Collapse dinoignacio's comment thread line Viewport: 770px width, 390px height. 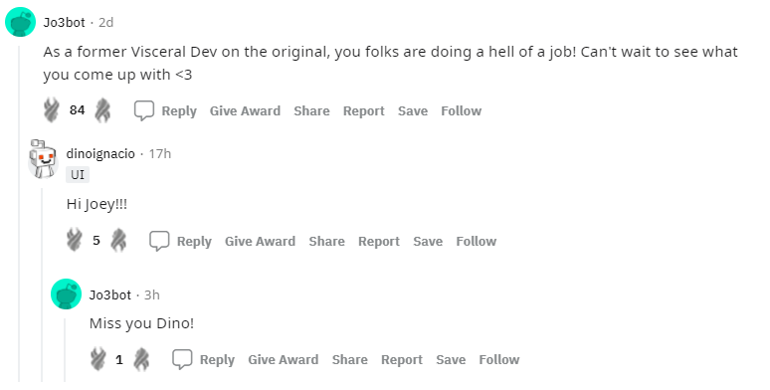(x=42, y=284)
